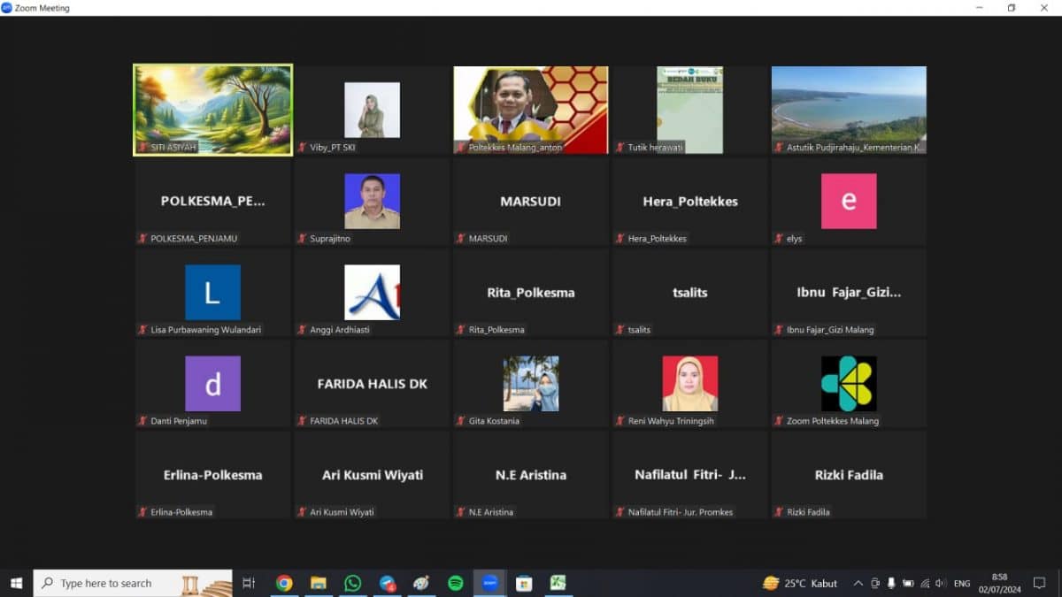Open Excel from the taskbar
The width and height of the screenshot is (1062, 597).
[x=558, y=583]
